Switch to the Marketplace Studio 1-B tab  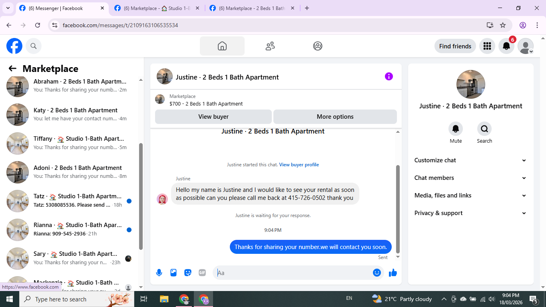coord(157,8)
